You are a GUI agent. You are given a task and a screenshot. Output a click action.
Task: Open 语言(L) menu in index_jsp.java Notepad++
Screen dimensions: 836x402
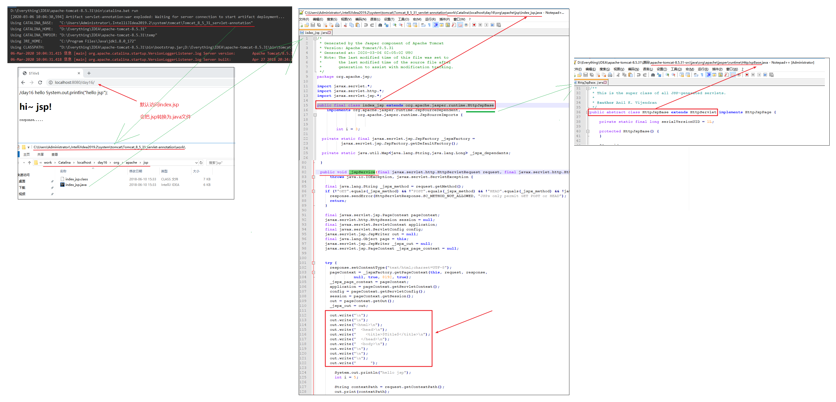coord(375,19)
